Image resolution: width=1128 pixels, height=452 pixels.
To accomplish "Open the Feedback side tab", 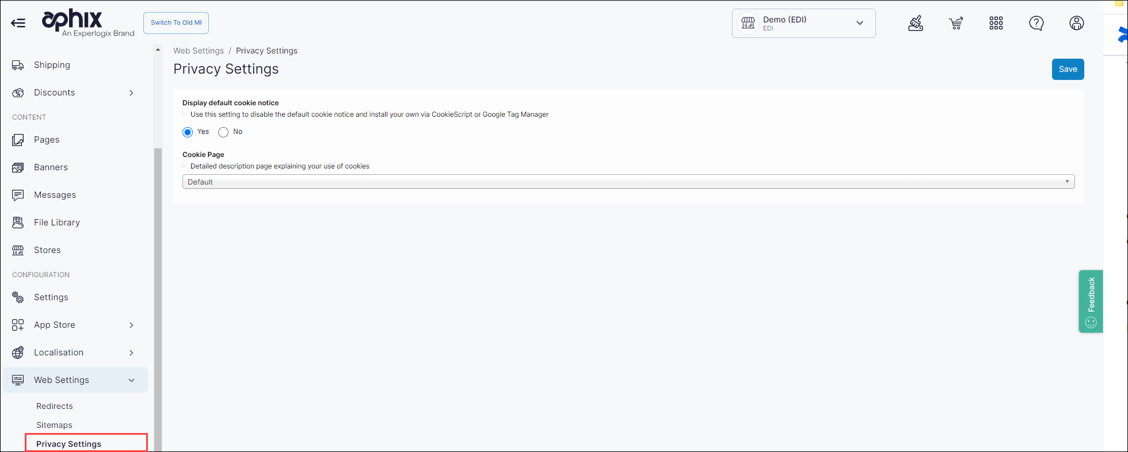I will (x=1091, y=301).
